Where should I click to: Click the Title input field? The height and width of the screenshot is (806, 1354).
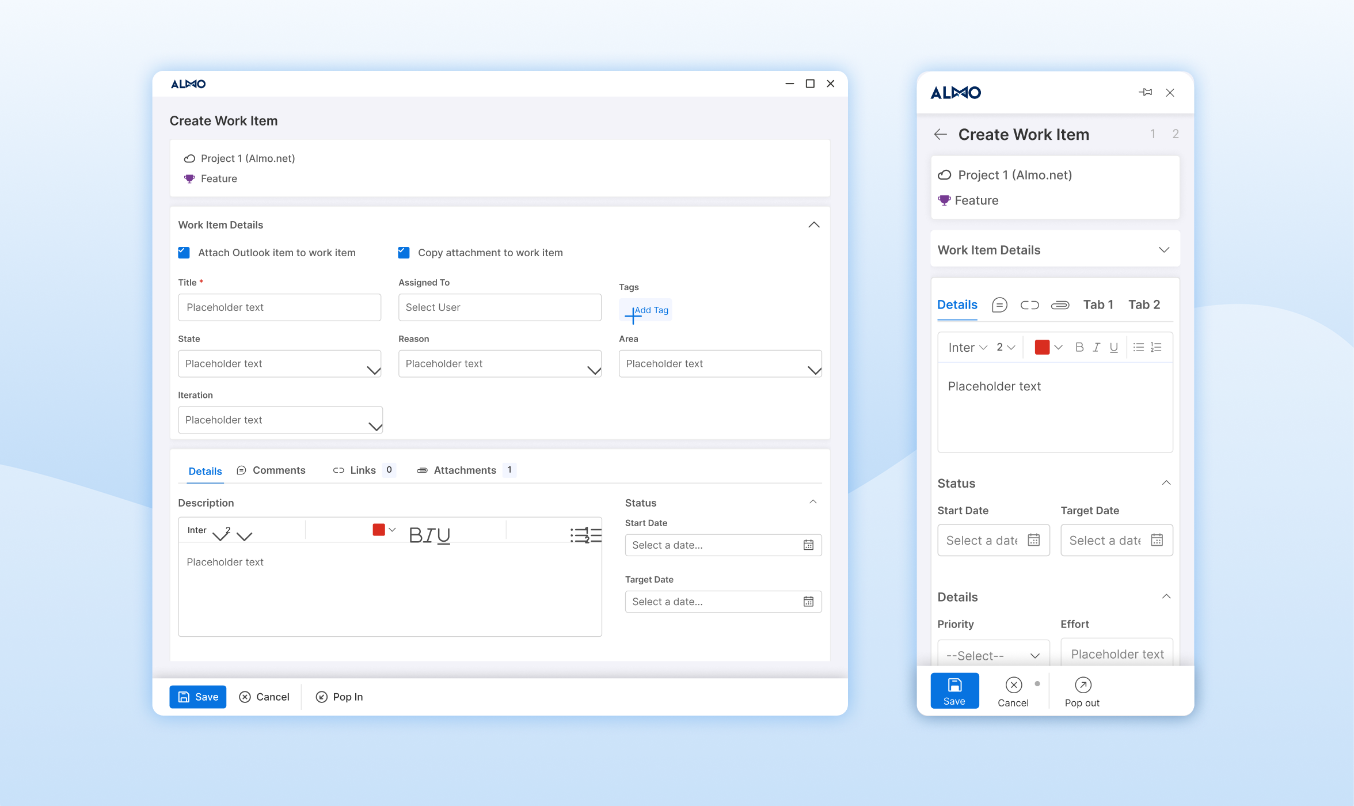click(x=279, y=307)
